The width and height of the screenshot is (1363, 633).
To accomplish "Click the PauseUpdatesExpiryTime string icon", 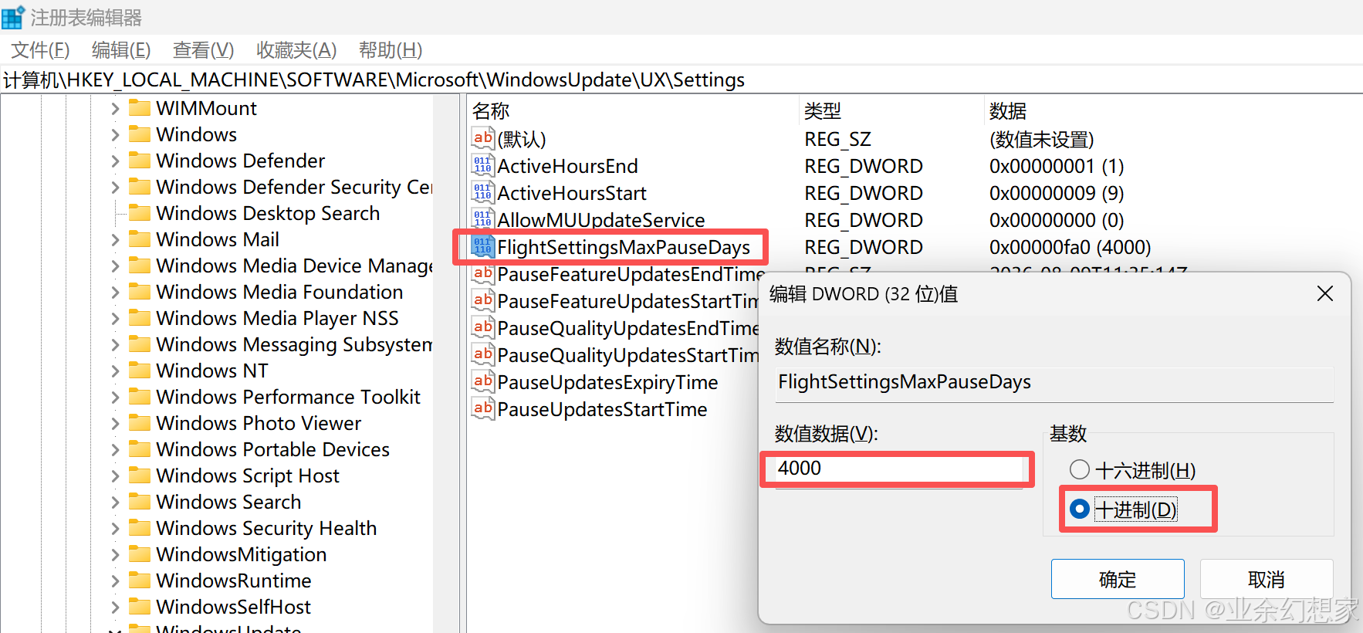I will [x=483, y=381].
